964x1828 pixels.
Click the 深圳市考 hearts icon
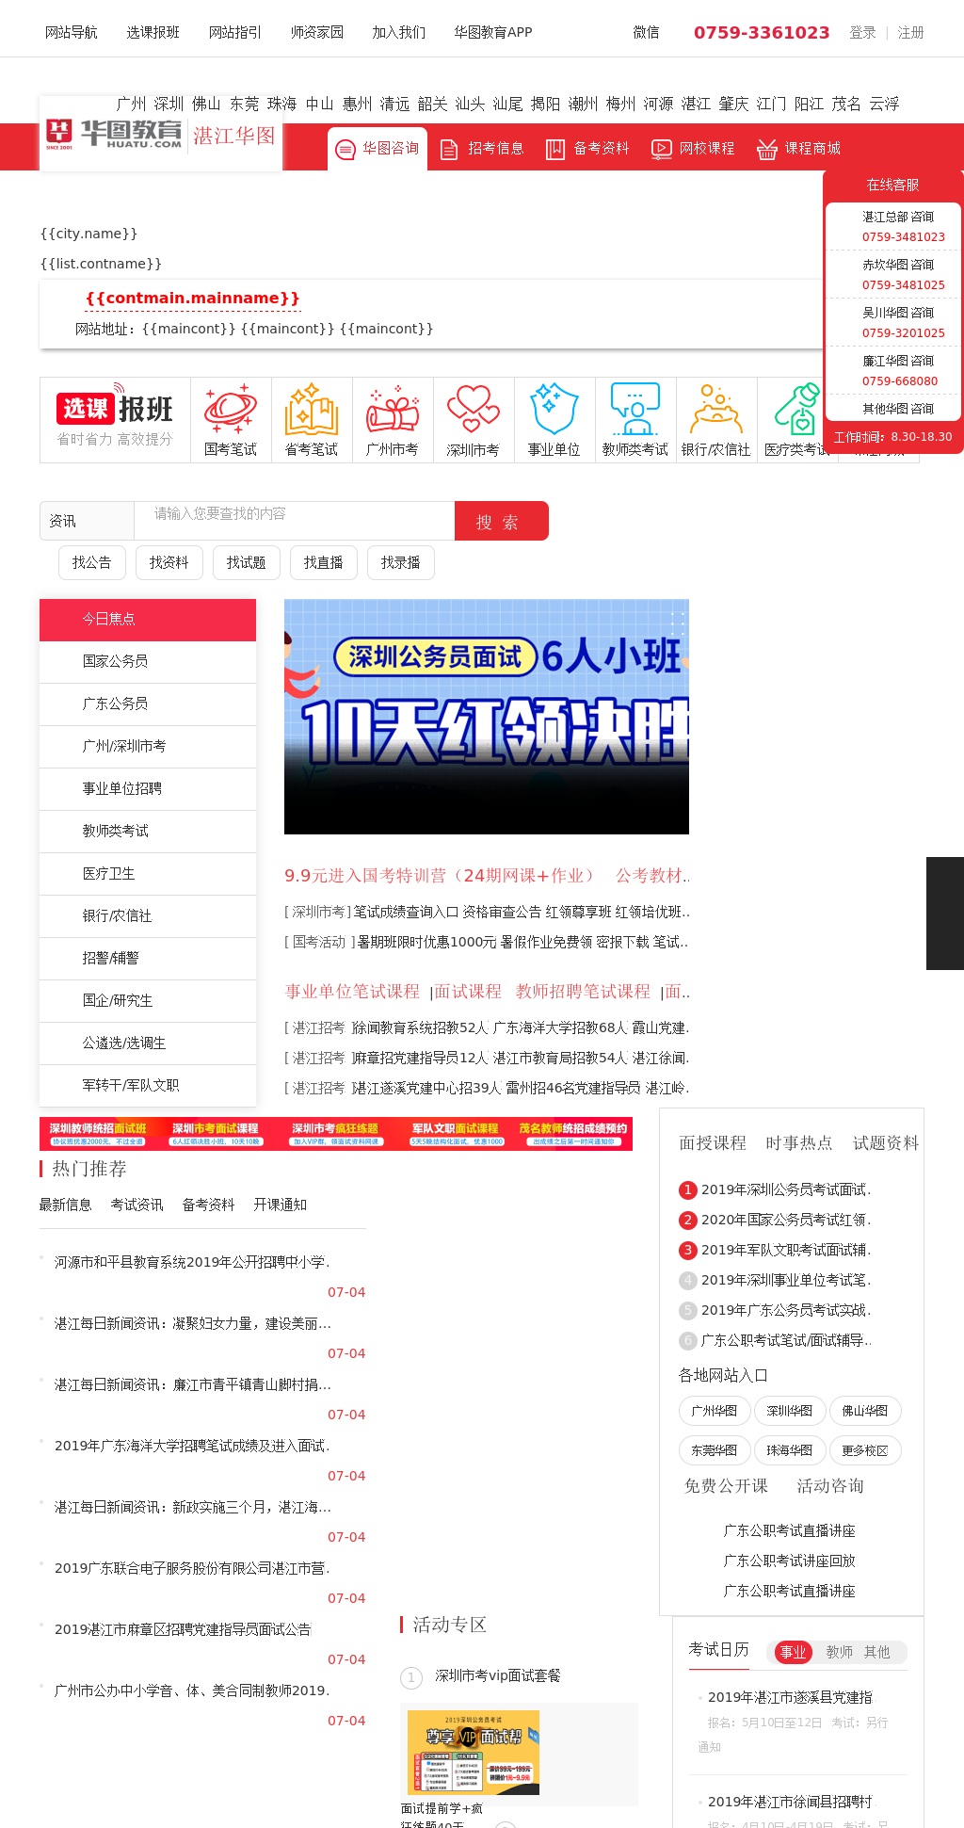(x=474, y=409)
